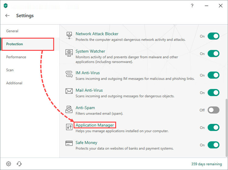Open the Scan settings tab
Screen dimensions: 228x170
[x=30, y=70]
